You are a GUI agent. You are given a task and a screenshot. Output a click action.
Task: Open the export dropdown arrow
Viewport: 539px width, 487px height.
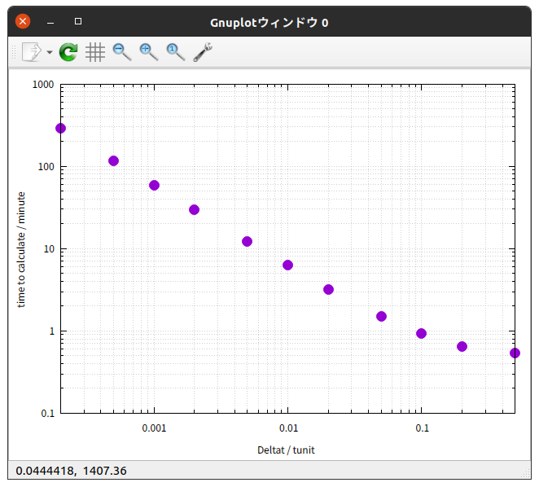click(50, 52)
